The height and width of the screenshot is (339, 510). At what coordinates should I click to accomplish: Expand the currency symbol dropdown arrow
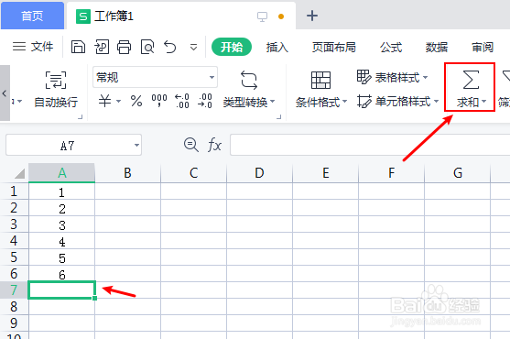118,101
